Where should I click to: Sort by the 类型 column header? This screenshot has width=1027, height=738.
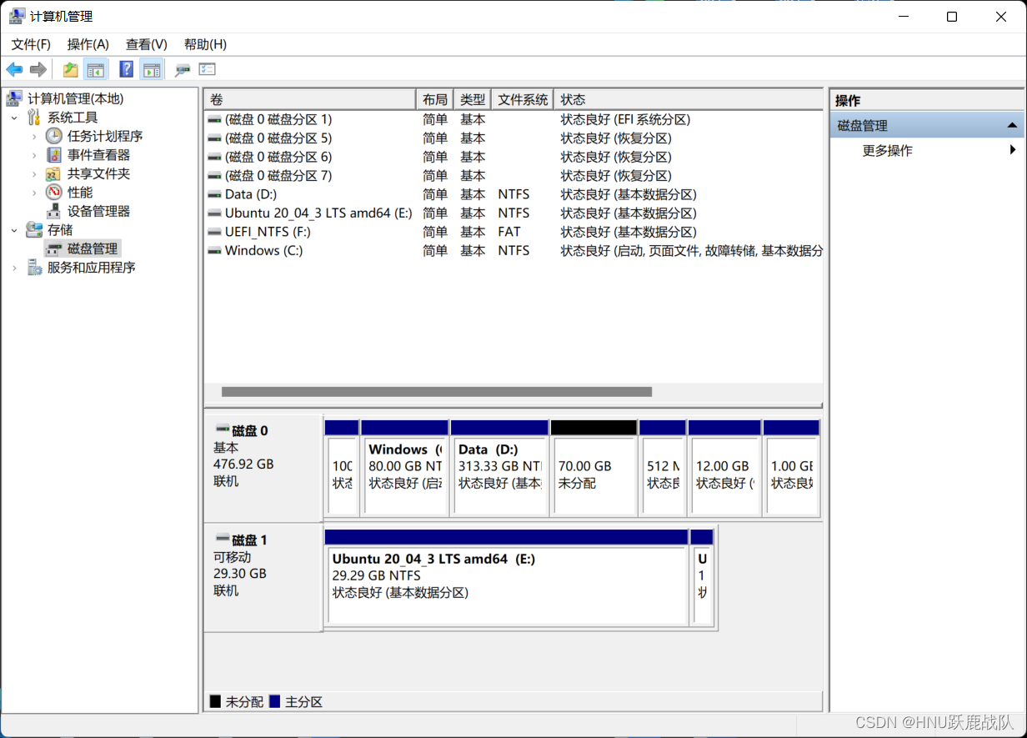[473, 99]
